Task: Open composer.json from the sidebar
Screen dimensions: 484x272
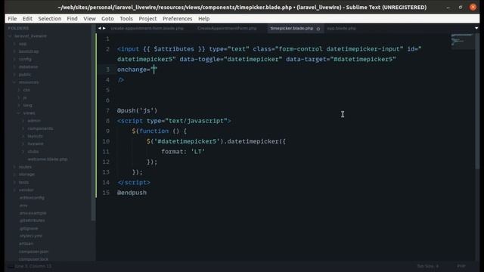Action: 33,252
